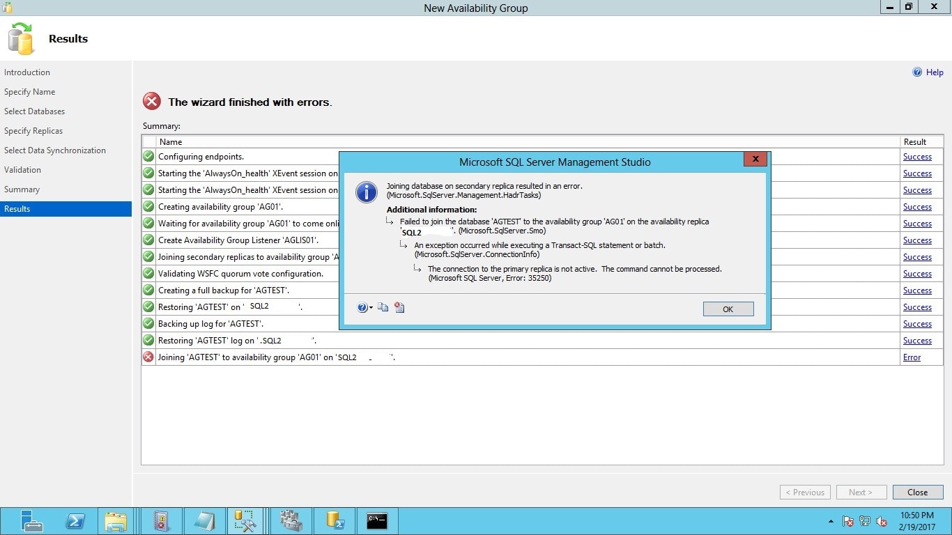Go to the Introduction wizard page
Screen dimensions: 952x535
click(27, 72)
